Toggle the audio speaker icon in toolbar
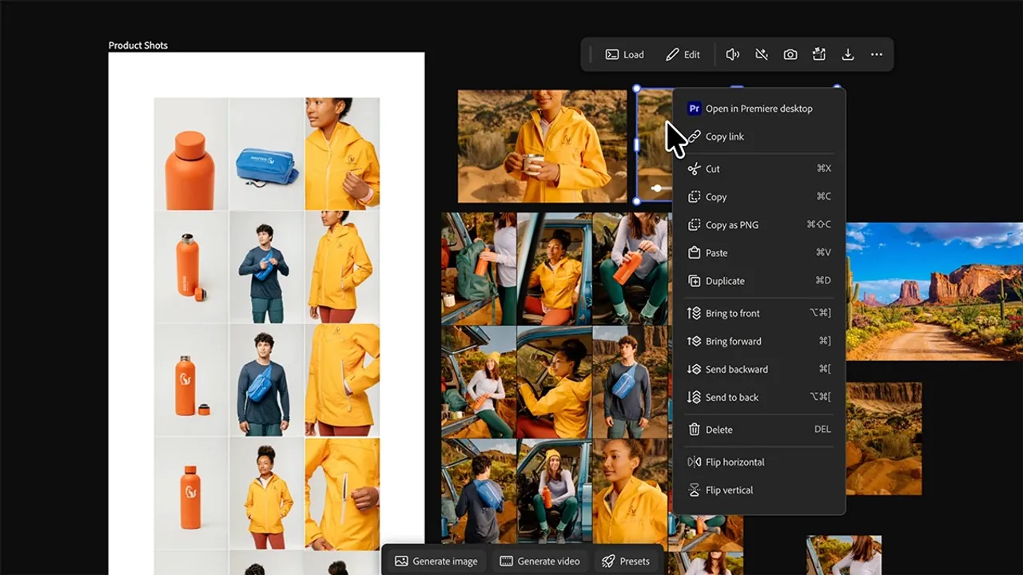 tap(732, 54)
